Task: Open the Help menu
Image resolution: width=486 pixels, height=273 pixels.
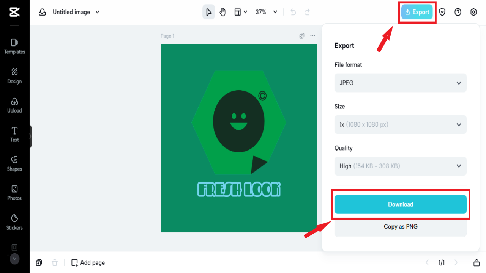Action: pos(458,12)
